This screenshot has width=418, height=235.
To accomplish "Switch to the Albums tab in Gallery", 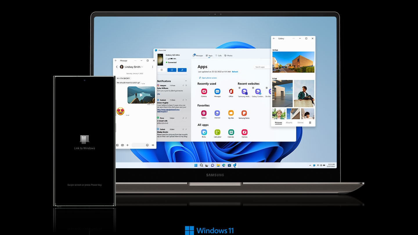I will (x=289, y=123).
